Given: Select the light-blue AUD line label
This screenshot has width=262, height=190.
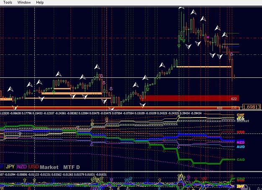Looking at the screenshot, I should point(241,147).
